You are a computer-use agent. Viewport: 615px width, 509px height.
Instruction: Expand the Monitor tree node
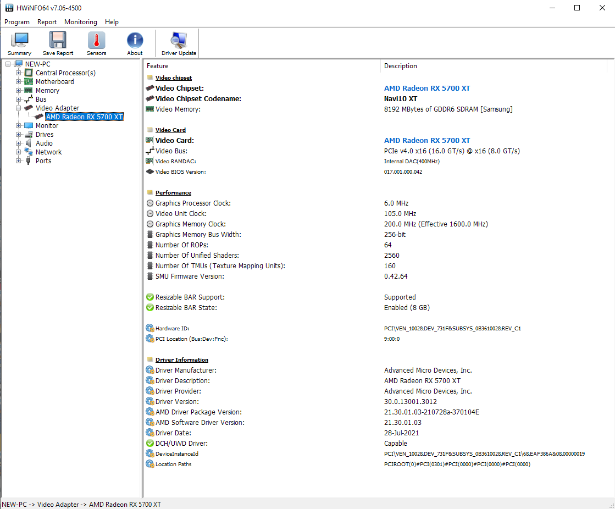(x=19, y=125)
